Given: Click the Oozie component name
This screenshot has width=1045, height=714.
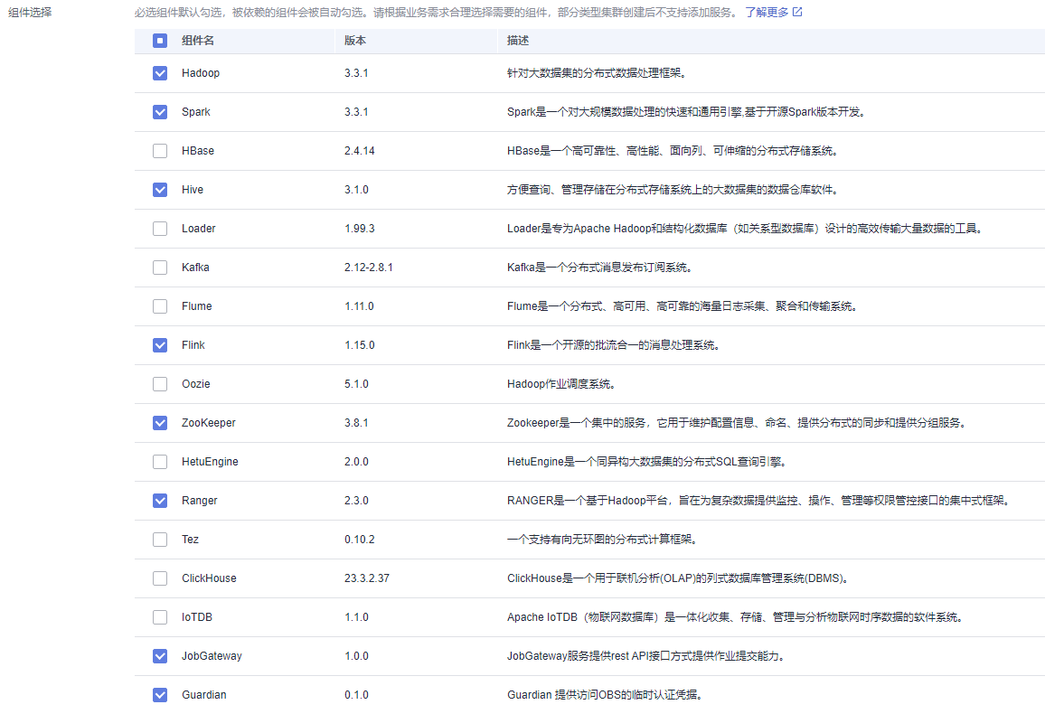Looking at the screenshot, I should [196, 383].
